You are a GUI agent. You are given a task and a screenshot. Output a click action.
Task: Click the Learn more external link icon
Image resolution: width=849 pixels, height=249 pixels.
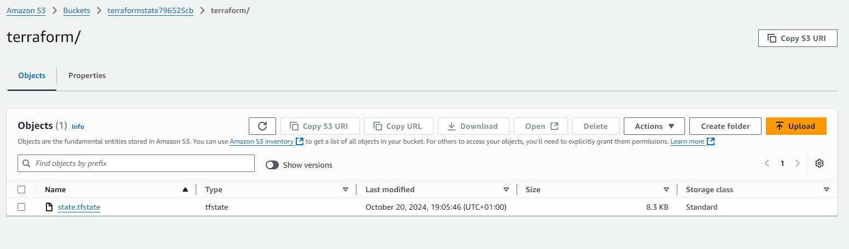point(711,141)
